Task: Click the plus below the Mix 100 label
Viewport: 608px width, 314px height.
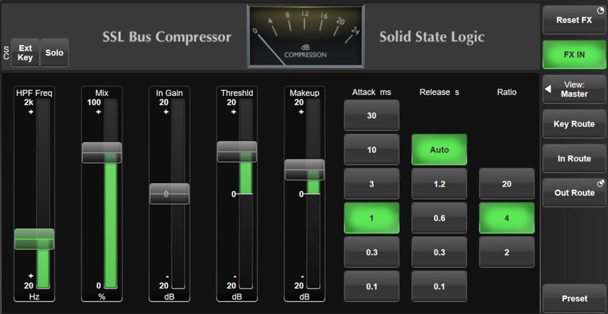Action: [98, 112]
